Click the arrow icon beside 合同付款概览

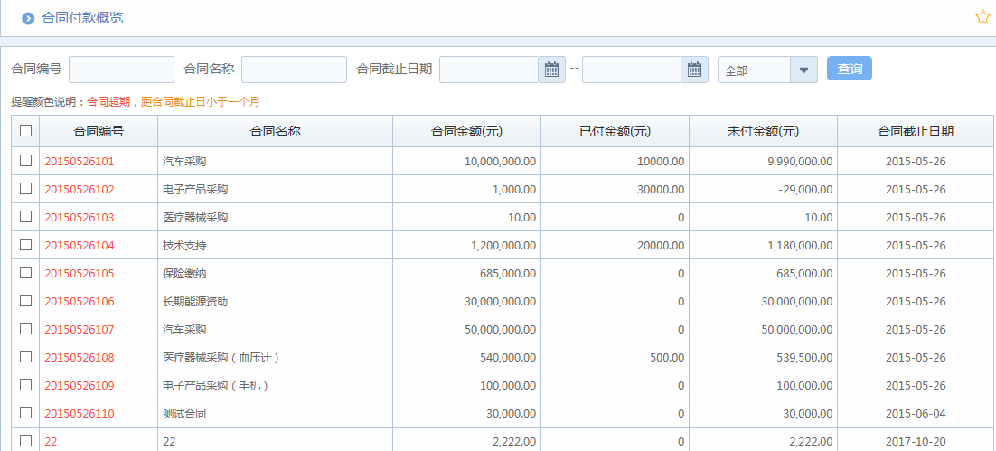[28, 18]
